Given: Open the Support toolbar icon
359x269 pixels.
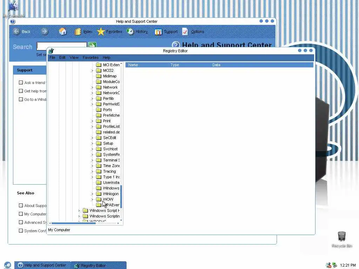Looking at the screenshot, I should (158, 32).
